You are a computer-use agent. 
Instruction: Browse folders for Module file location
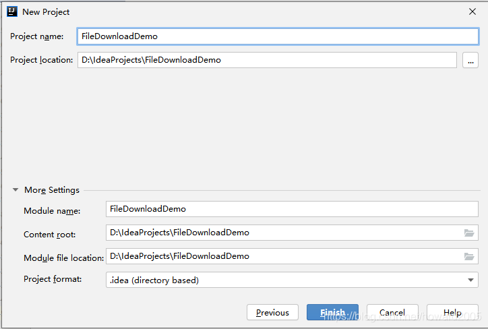click(x=469, y=256)
